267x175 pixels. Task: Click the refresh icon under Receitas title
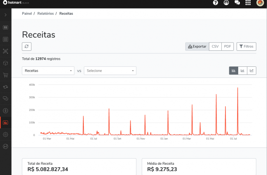[x=27, y=47]
